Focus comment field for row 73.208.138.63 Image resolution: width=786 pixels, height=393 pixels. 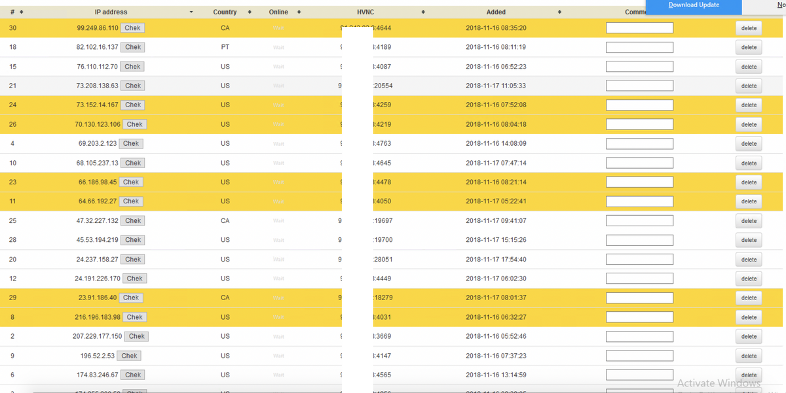click(639, 86)
